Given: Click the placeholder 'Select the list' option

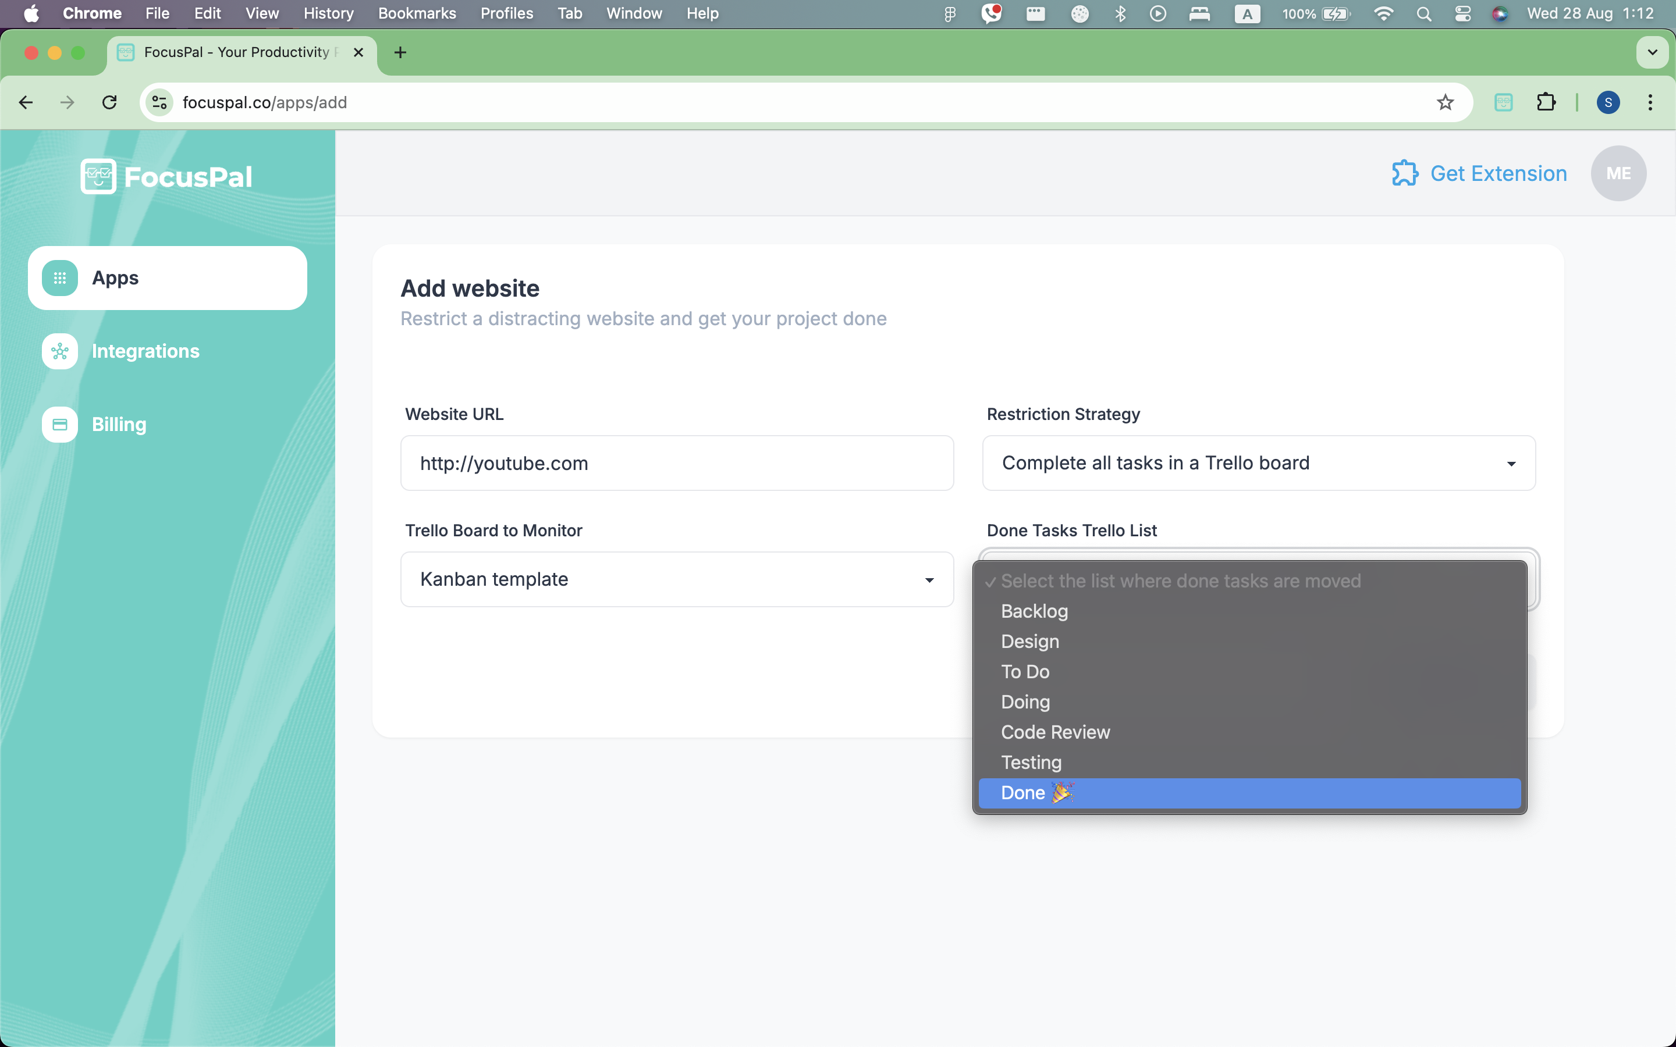Looking at the screenshot, I should pos(1249,581).
